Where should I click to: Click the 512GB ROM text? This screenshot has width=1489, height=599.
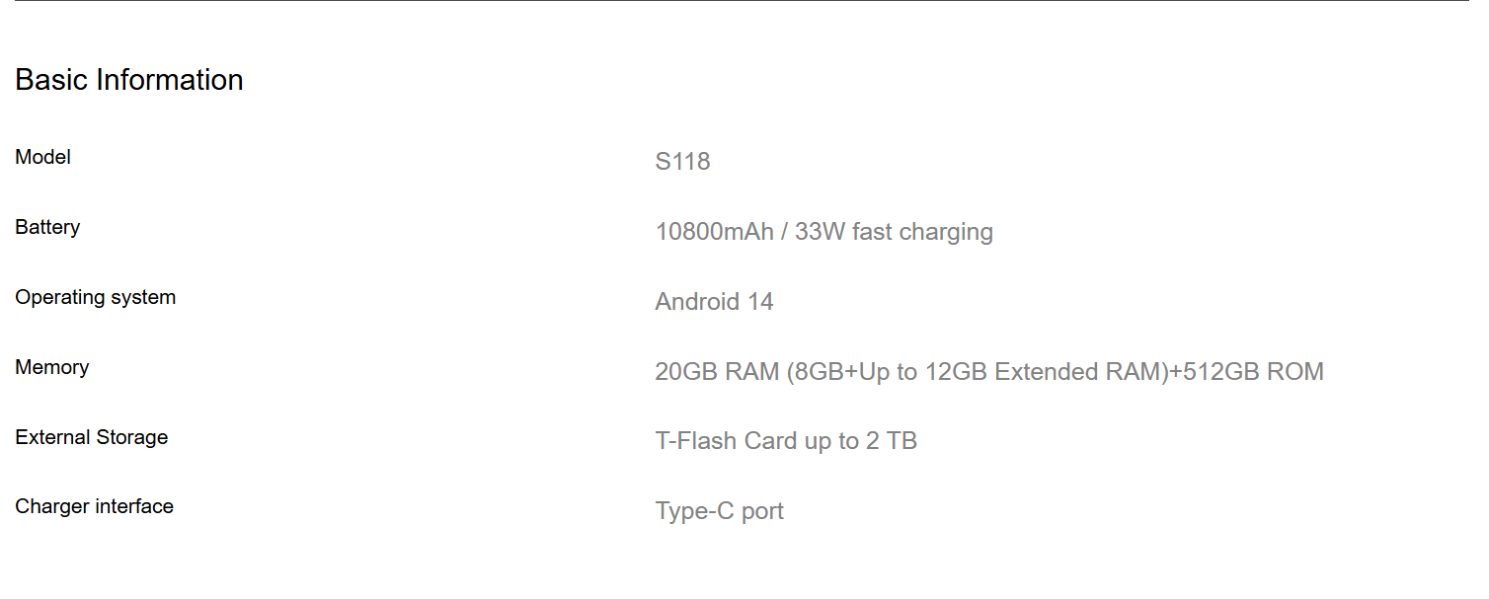click(1254, 372)
